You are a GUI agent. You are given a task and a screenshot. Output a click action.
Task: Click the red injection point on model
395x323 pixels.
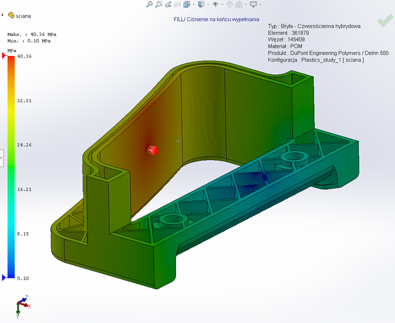tap(152, 150)
